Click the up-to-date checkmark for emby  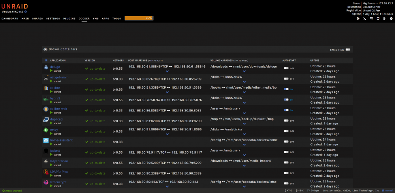87,132
